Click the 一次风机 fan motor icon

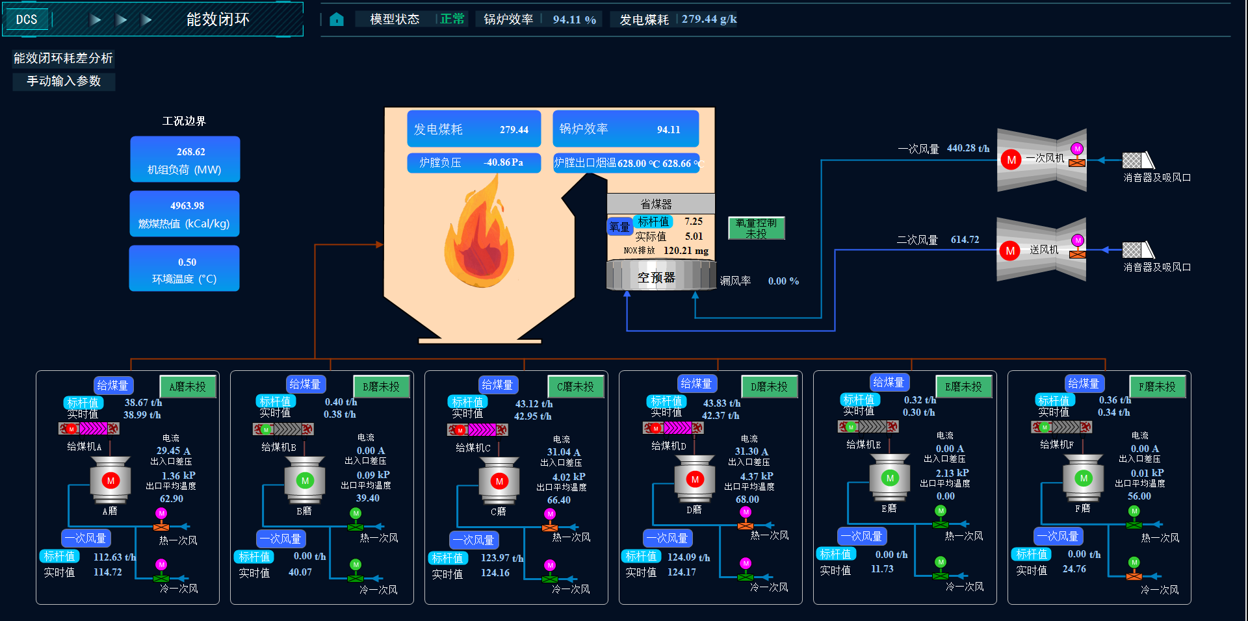pos(1011,158)
